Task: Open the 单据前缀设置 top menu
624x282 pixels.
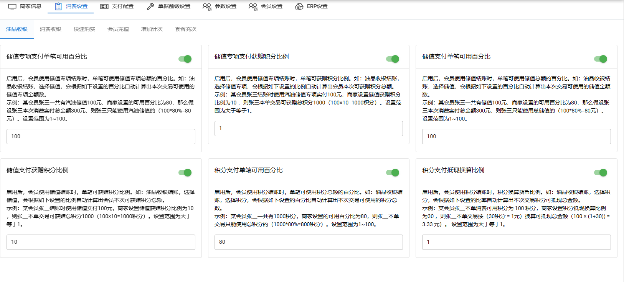Action: [168, 7]
